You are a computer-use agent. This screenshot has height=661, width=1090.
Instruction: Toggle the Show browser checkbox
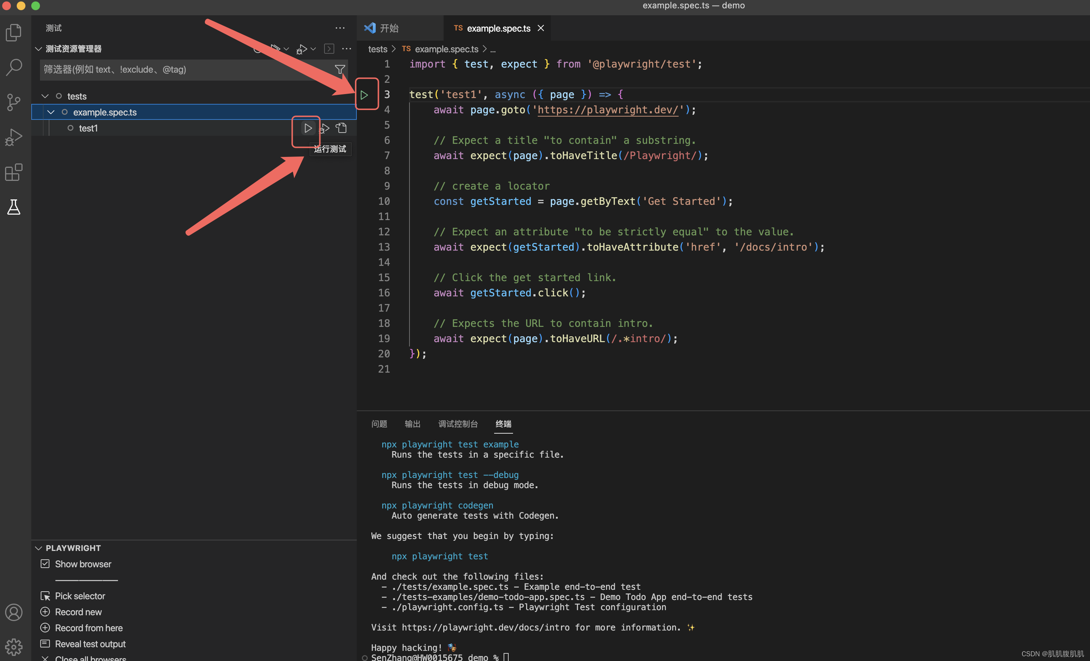[45, 564]
